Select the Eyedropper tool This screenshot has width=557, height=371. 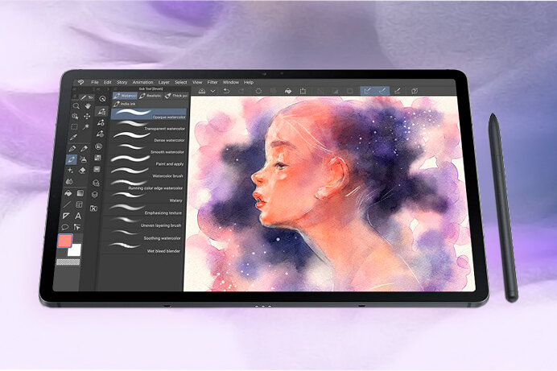[73, 138]
